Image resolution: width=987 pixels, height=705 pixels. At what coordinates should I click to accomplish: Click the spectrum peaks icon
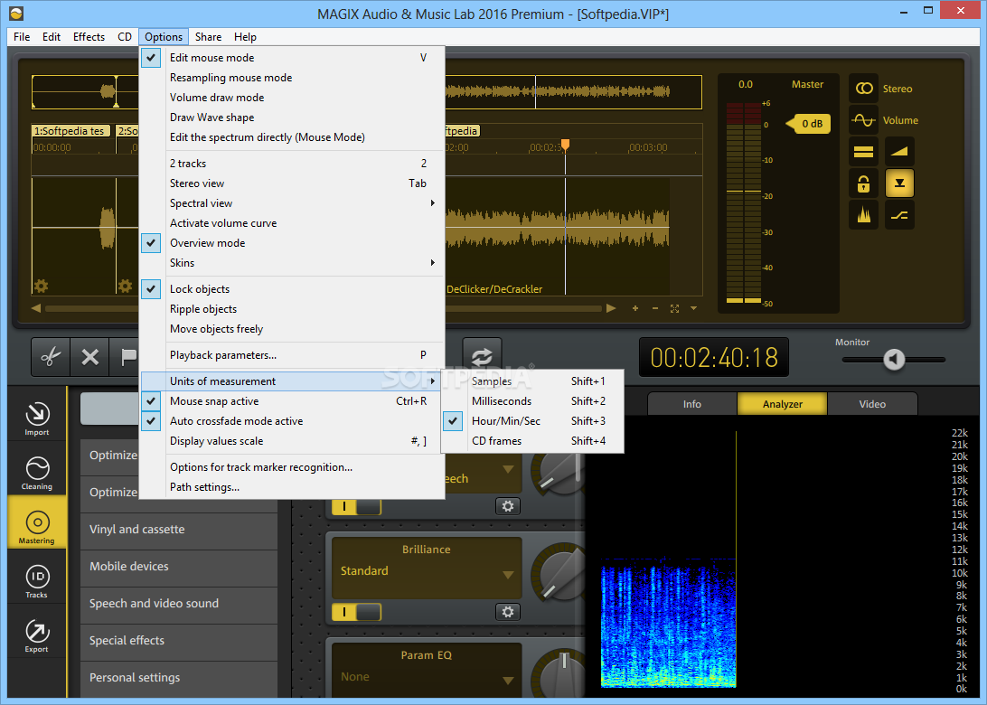pyautogui.click(x=864, y=215)
